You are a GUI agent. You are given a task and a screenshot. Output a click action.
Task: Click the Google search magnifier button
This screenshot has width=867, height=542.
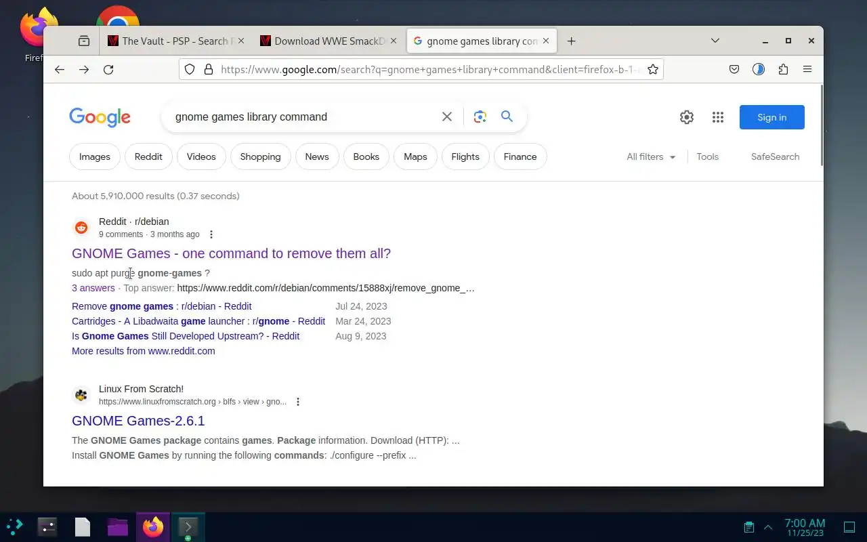click(507, 117)
